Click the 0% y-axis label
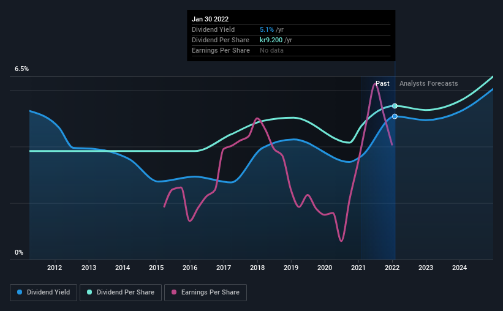Viewport: 503px width, 311px height. point(19,253)
